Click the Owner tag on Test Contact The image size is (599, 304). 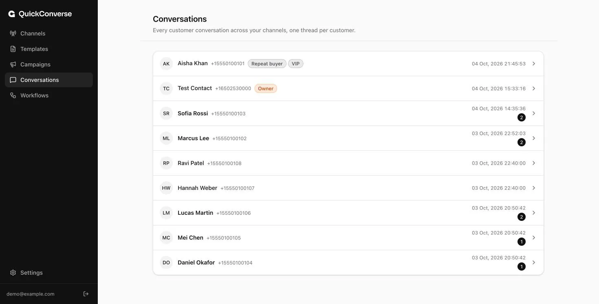click(x=266, y=88)
